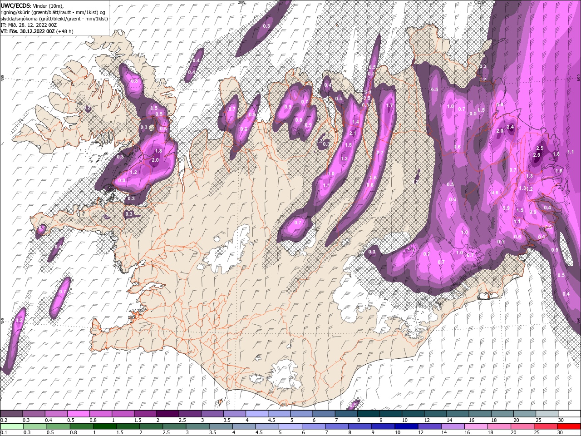
Task: Click the UWC/ECDS title text
Action: [15, 5]
